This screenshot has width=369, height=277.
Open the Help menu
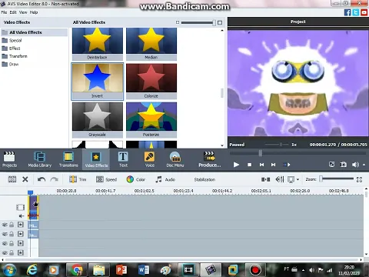tap(34, 12)
